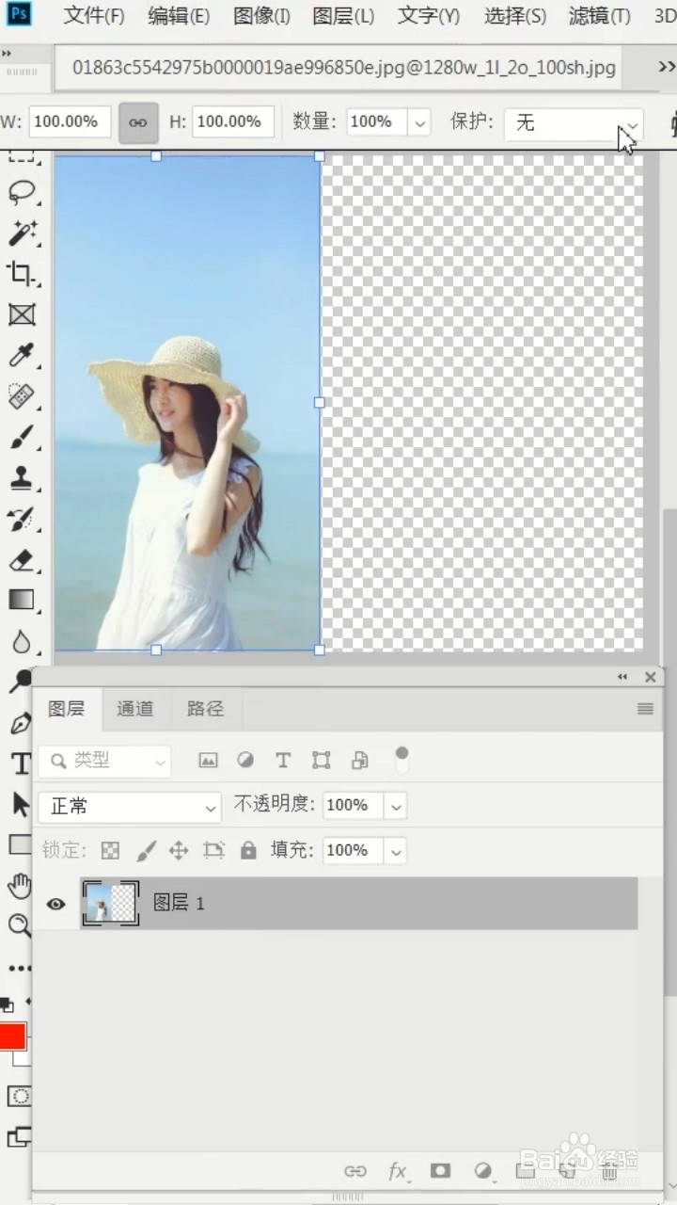
Task: Create new fill or adjustment layer icon
Action: [483, 1171]
